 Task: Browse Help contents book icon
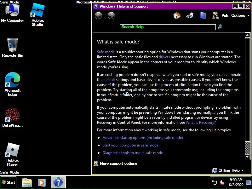coord(203,15)
